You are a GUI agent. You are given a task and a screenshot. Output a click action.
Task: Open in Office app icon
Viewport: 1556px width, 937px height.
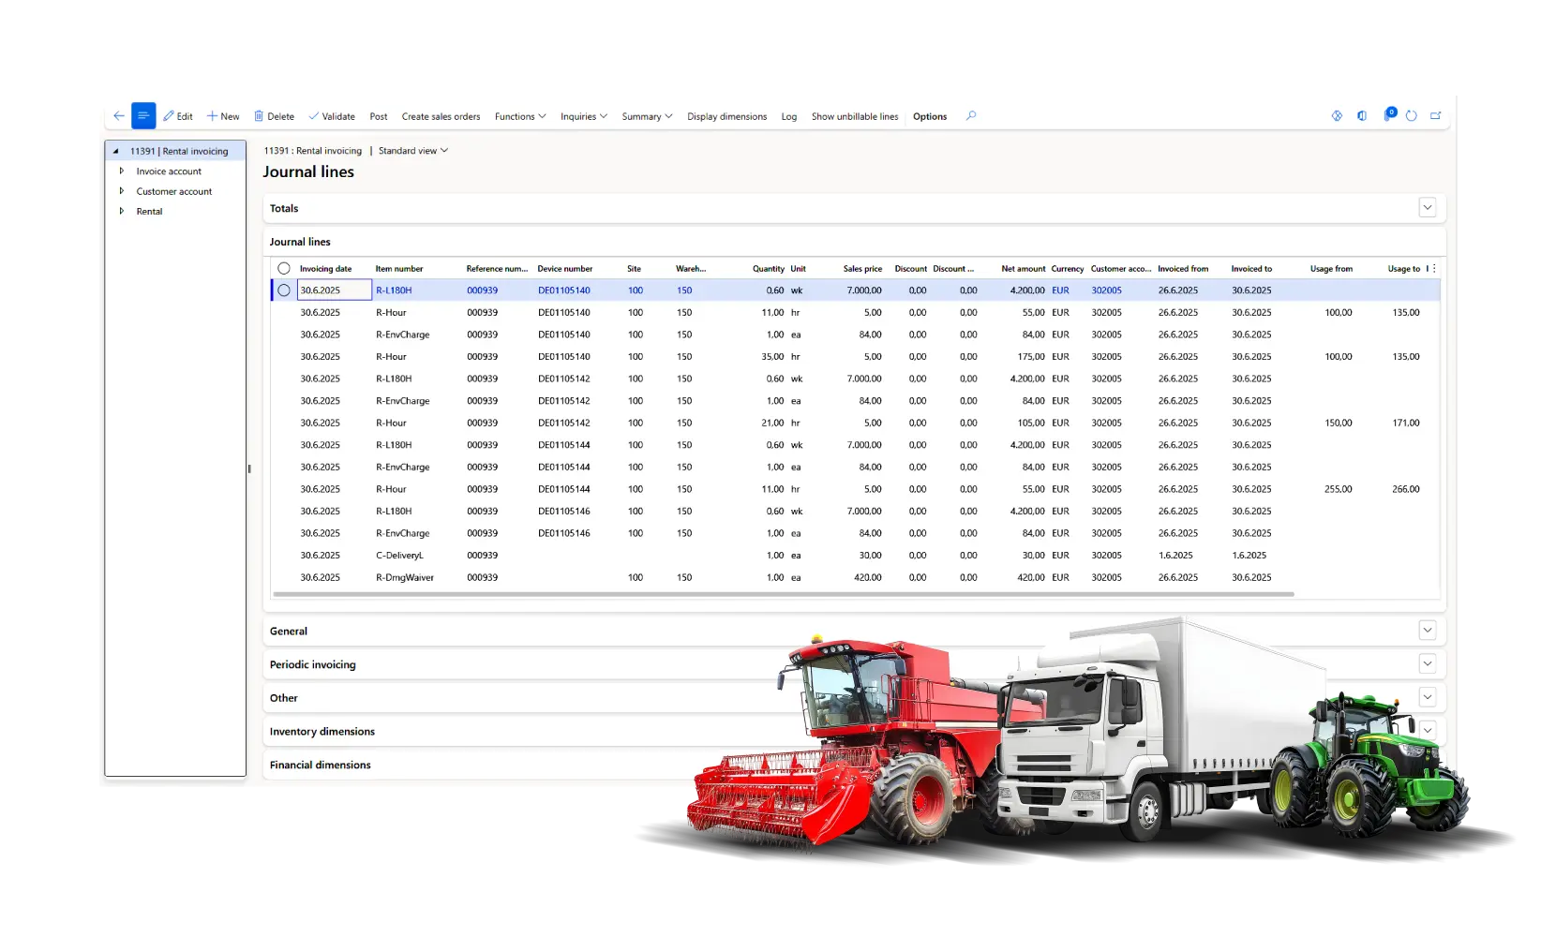point(1362,116)
